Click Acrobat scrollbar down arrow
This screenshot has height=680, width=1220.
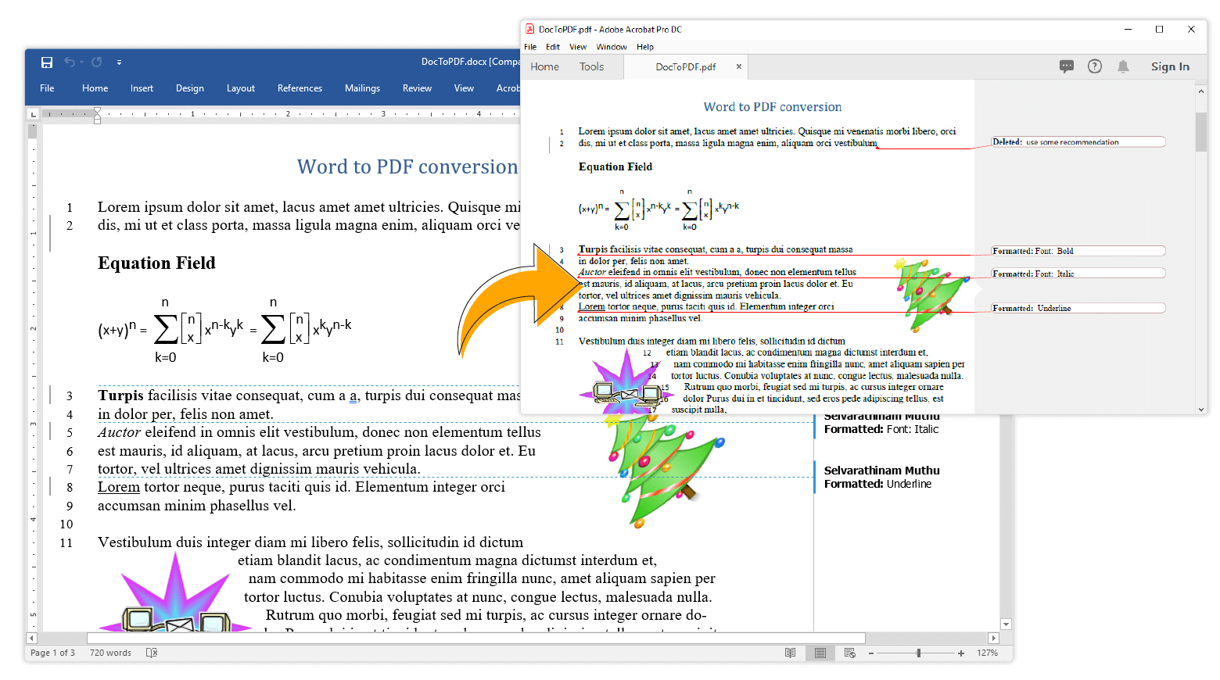1201,409
